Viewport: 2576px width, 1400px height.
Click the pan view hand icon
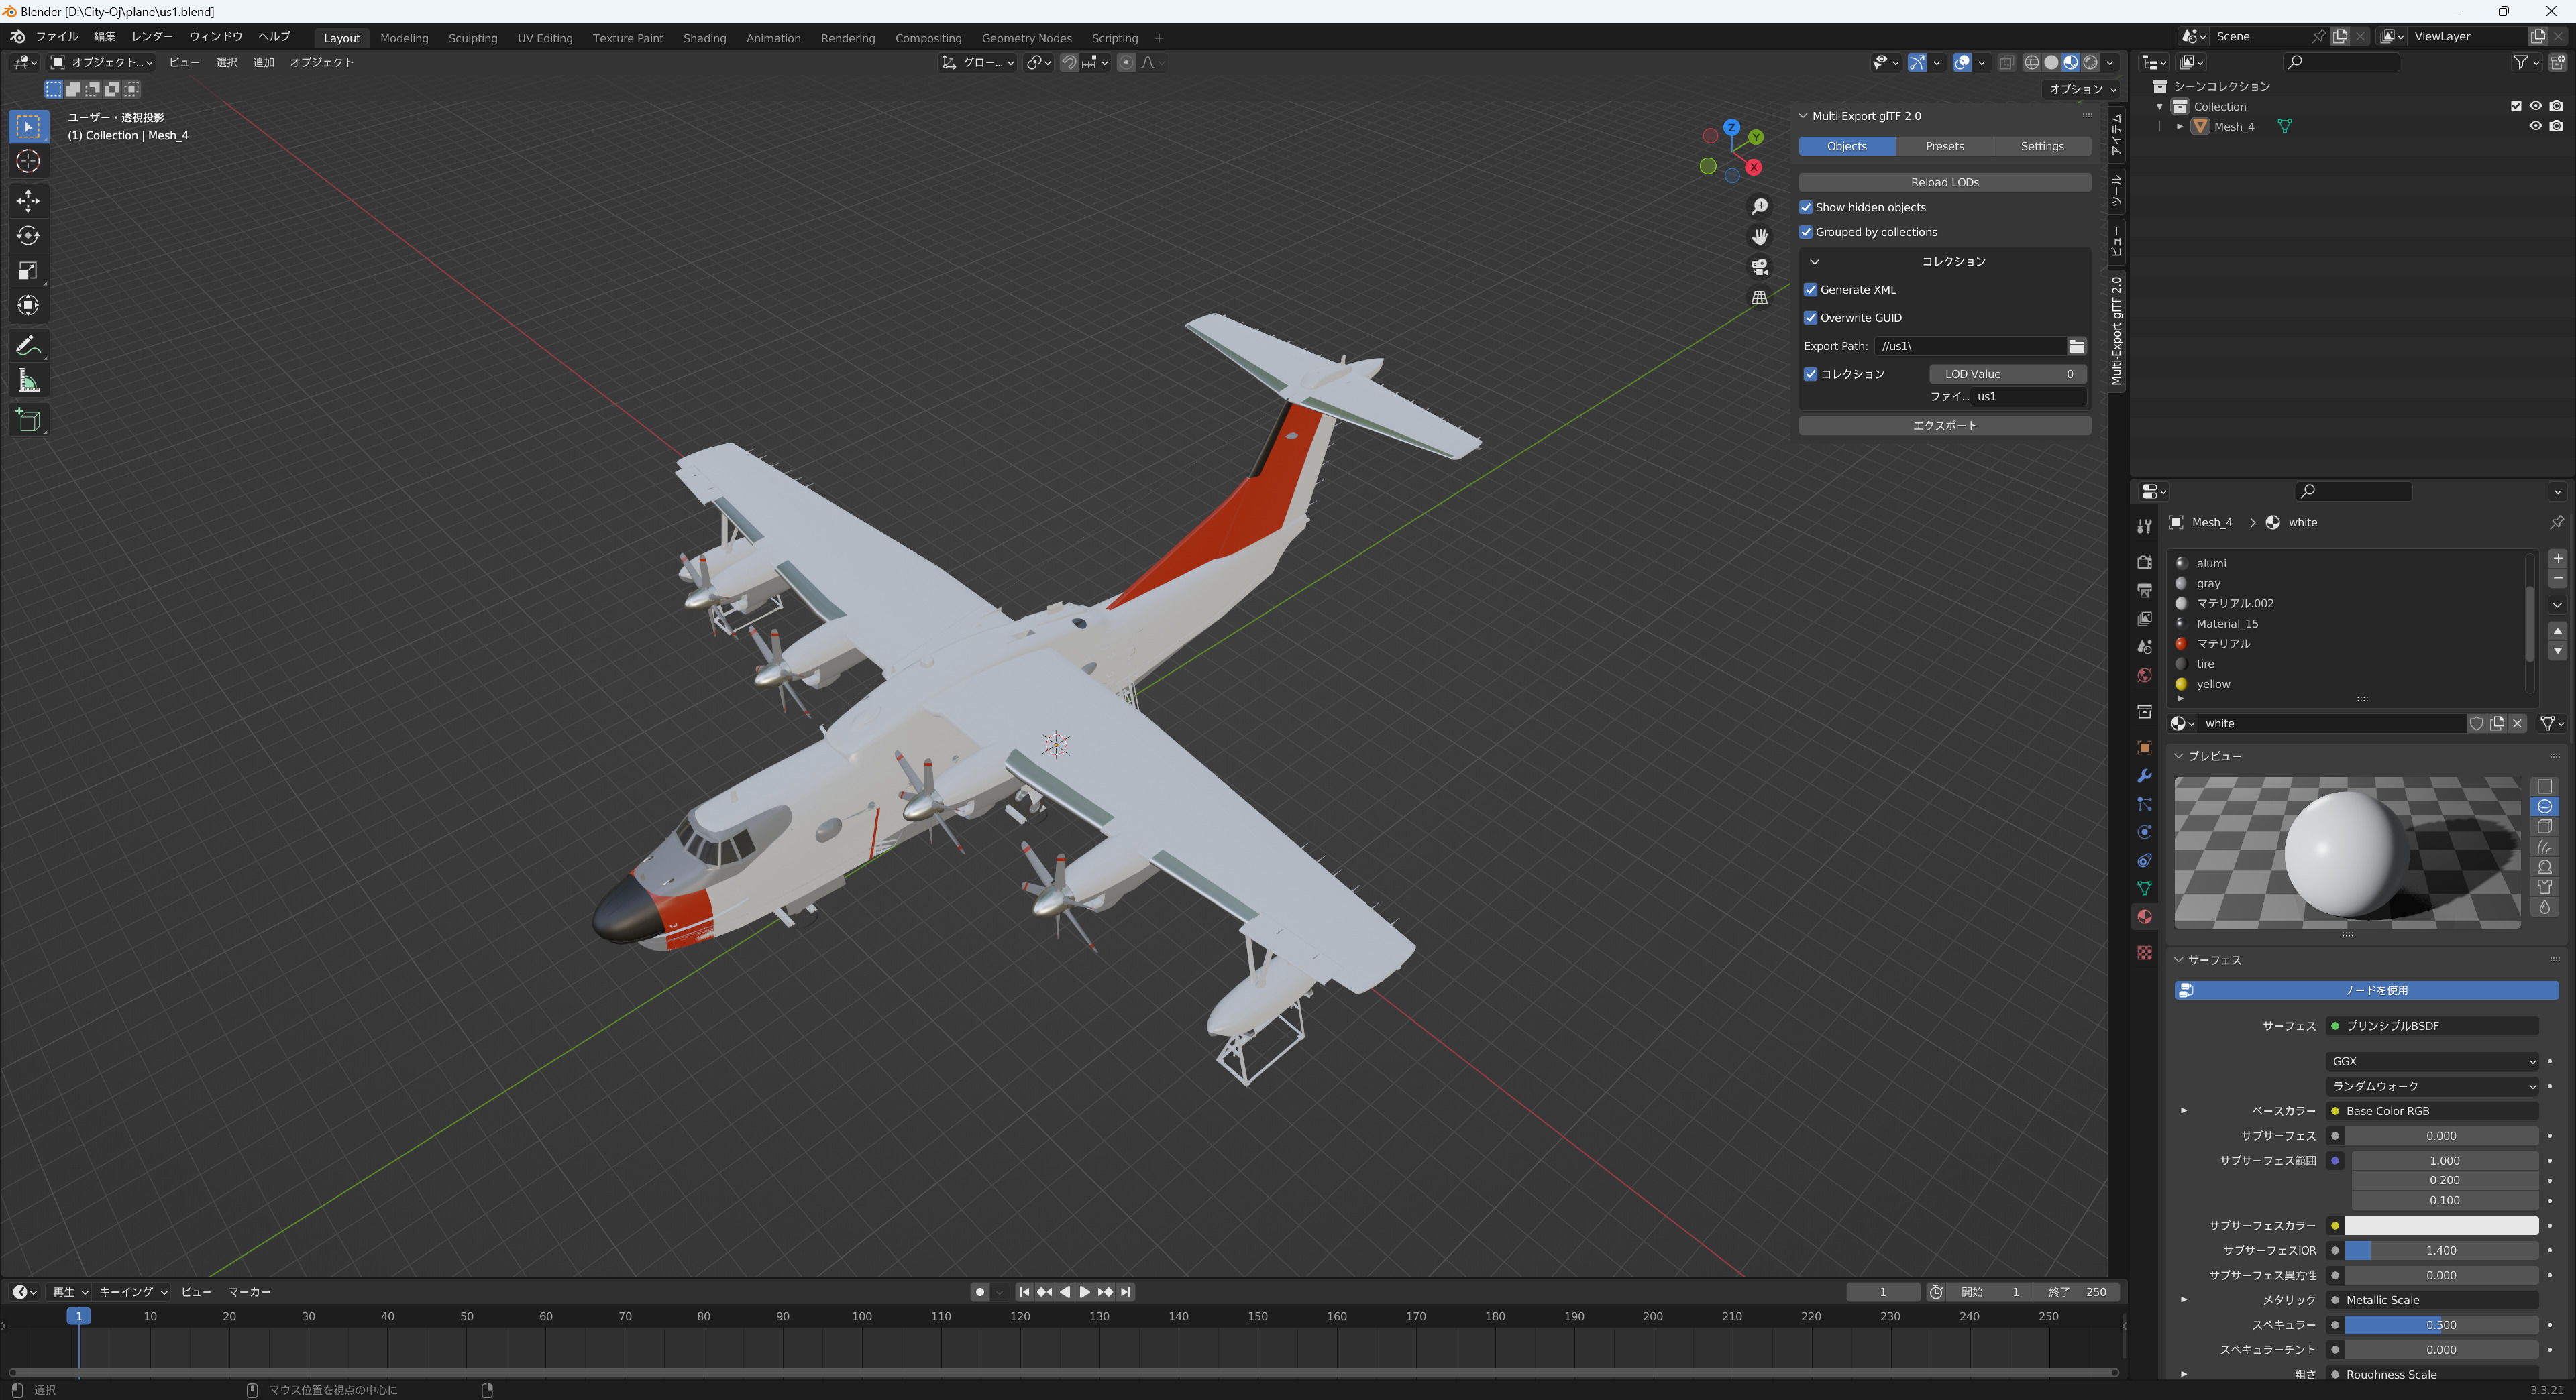[x=1759, y=237]
